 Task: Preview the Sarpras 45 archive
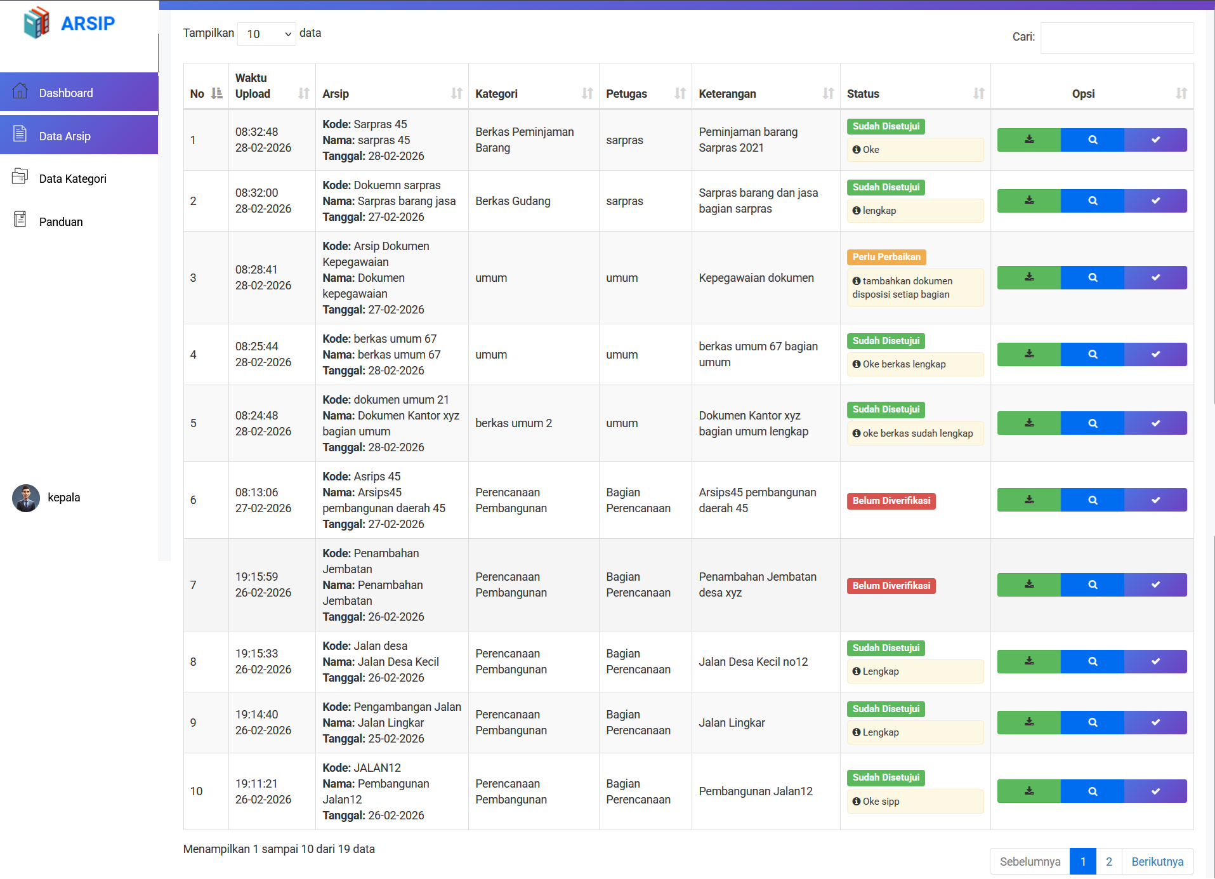click(1093, 140)
